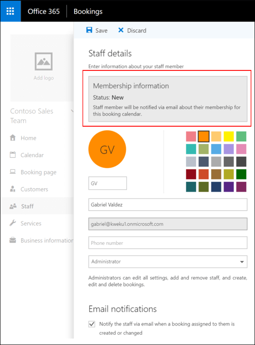Click the GV initials input field
Viewport: 255px width, 345px height.
pos(108,183)
